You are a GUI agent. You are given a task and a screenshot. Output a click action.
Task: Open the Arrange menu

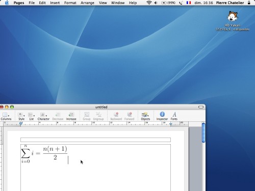(87, 3)
